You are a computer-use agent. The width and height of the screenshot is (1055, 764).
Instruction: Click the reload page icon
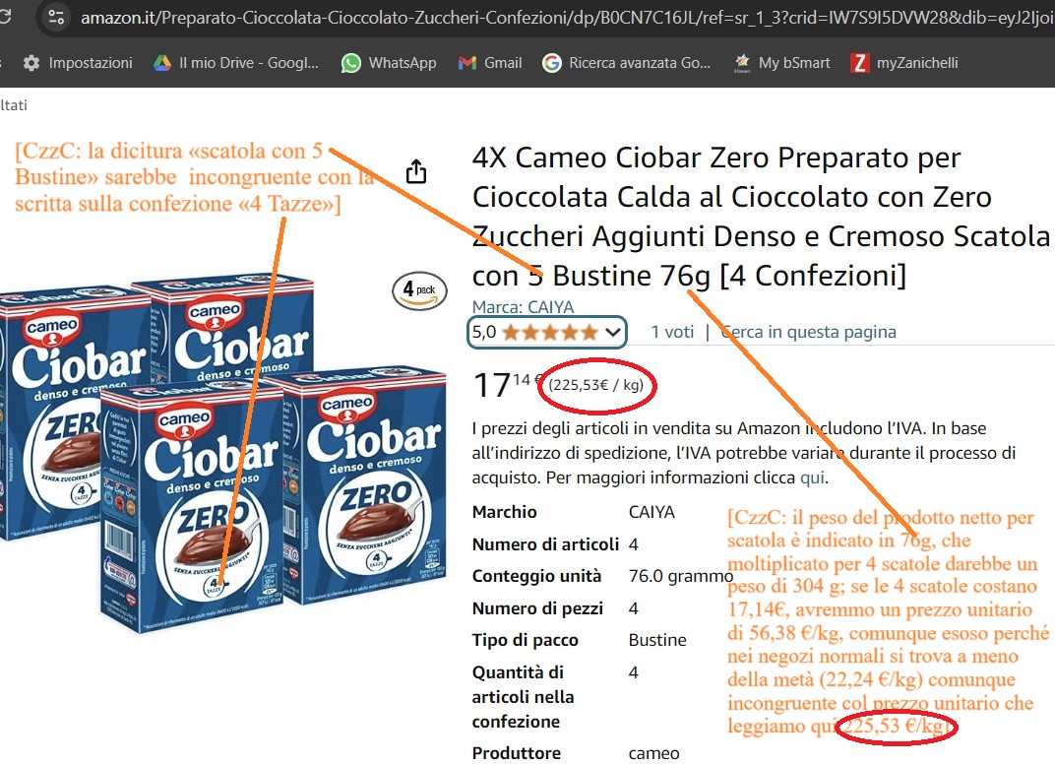[4, 17]
